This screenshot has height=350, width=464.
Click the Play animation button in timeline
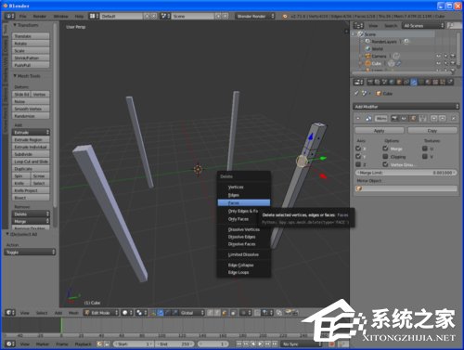tap(260, 344)
